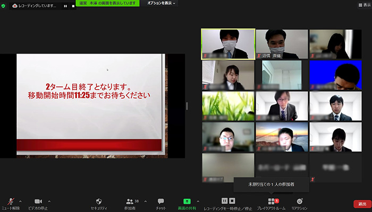
Task: Click the green screen share (画面の共有) icon
Action: pyautogui.click(x=187, y=202)
